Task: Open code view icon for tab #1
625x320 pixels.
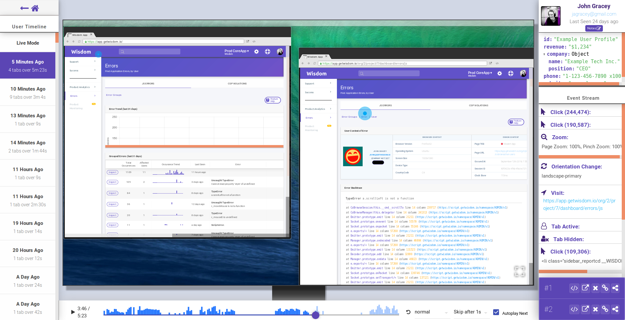Action: (574, 288)
